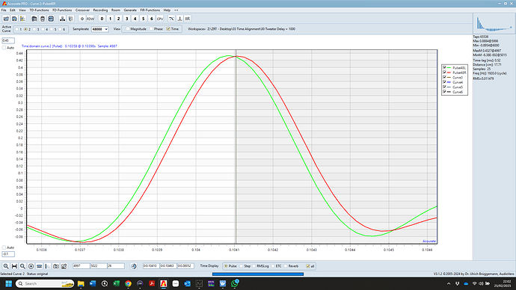Toggle the Time view checkbox
The height and width of the screenshot is (290, 516).
click(x=168, y=29)
